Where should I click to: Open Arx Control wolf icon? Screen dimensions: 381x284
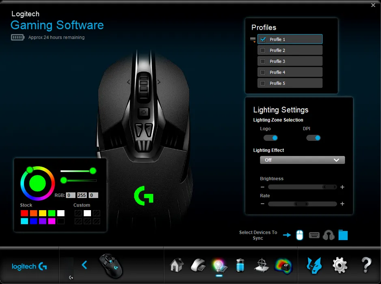(x=314, y=265)
